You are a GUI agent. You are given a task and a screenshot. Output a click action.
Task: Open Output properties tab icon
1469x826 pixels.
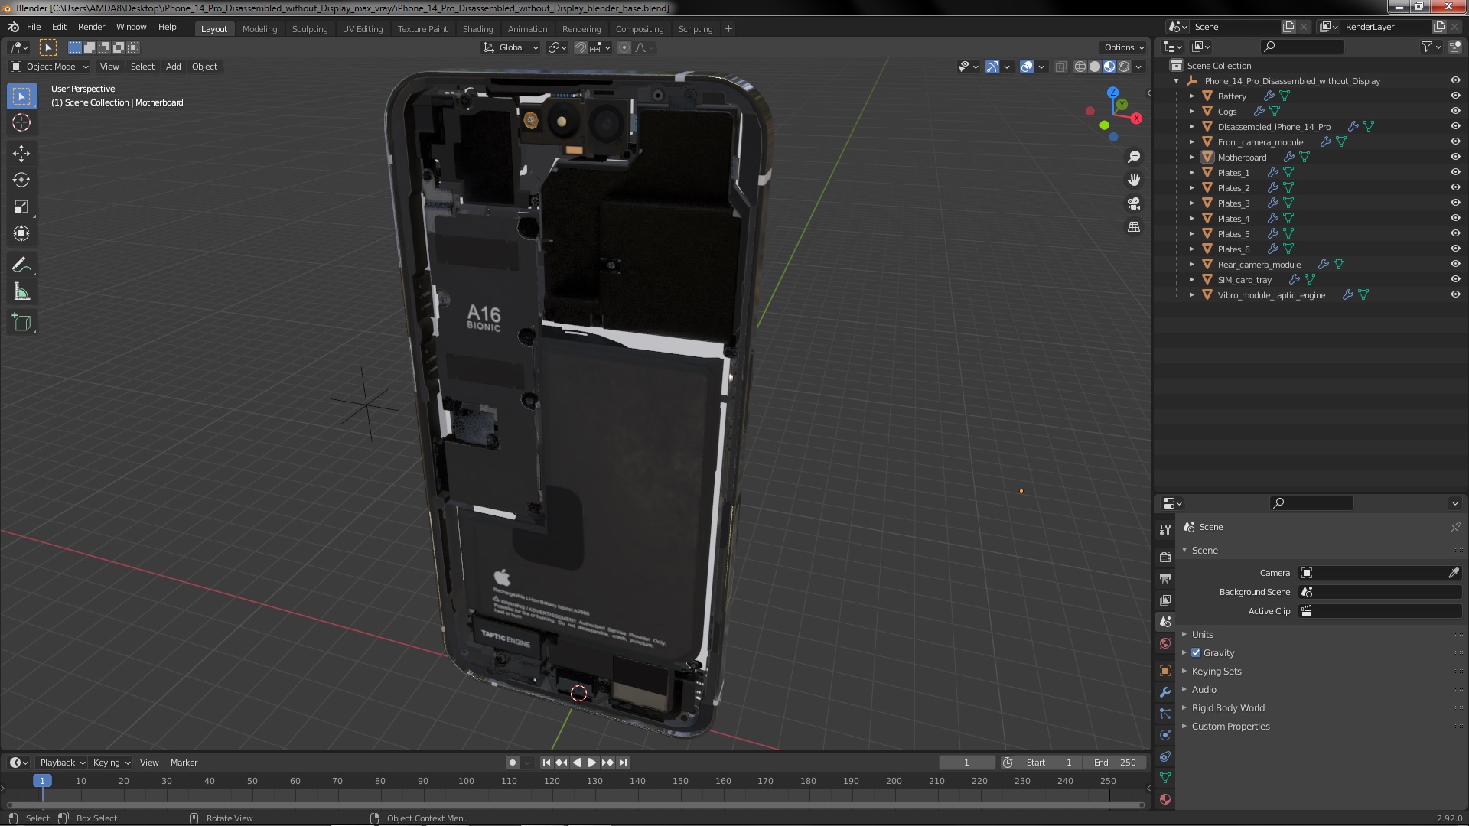coord(1165,579)
